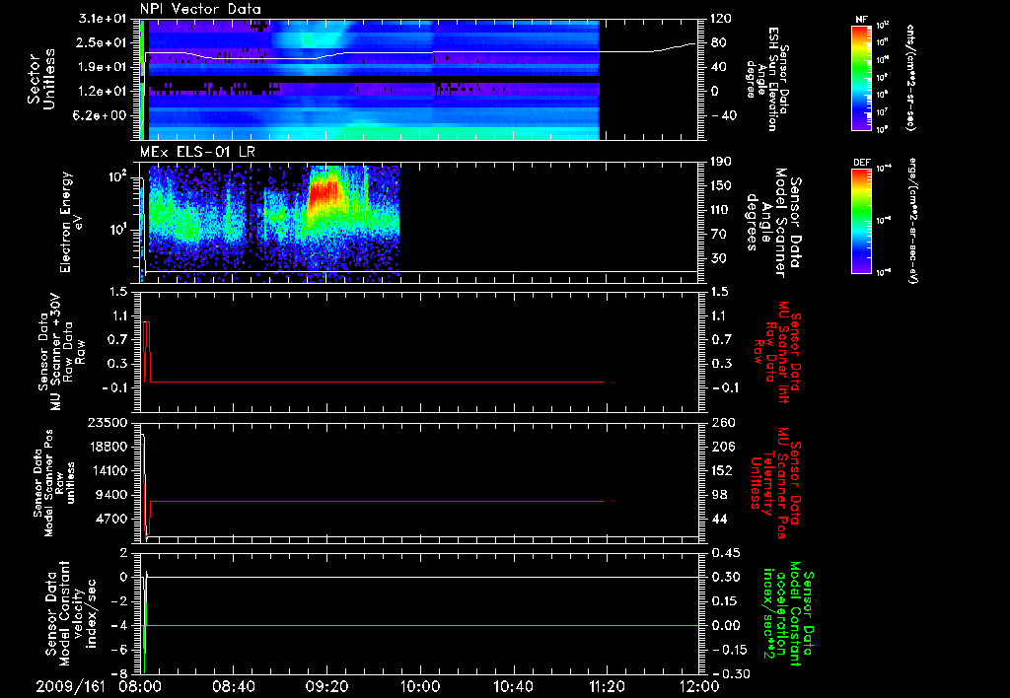The height and width of the screenshot is (698, 1010).
Task: Click the NF flux color bar
Action: click(862, 77)
